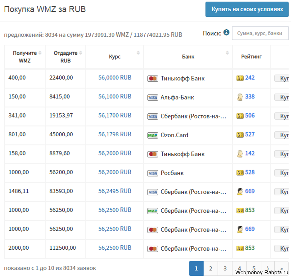Click the search info icon
The height and width of the screenshot is (278, 291).
tap(226, 32)
